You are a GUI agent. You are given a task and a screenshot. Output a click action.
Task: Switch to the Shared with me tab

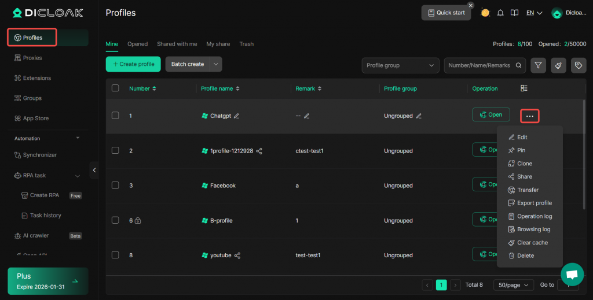click(x=177, y=44)
